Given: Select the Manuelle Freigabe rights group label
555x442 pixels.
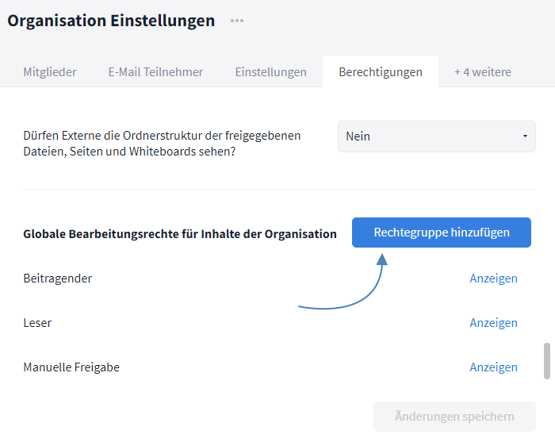Looking at the screenshot, I should coord(71,367).
